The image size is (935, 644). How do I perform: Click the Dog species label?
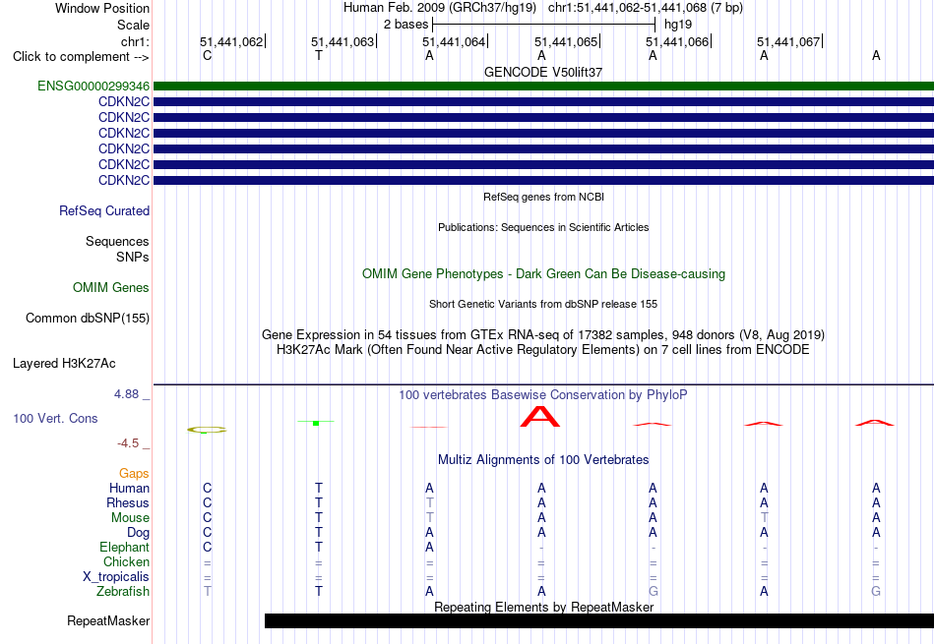click(x=138, y=533)
